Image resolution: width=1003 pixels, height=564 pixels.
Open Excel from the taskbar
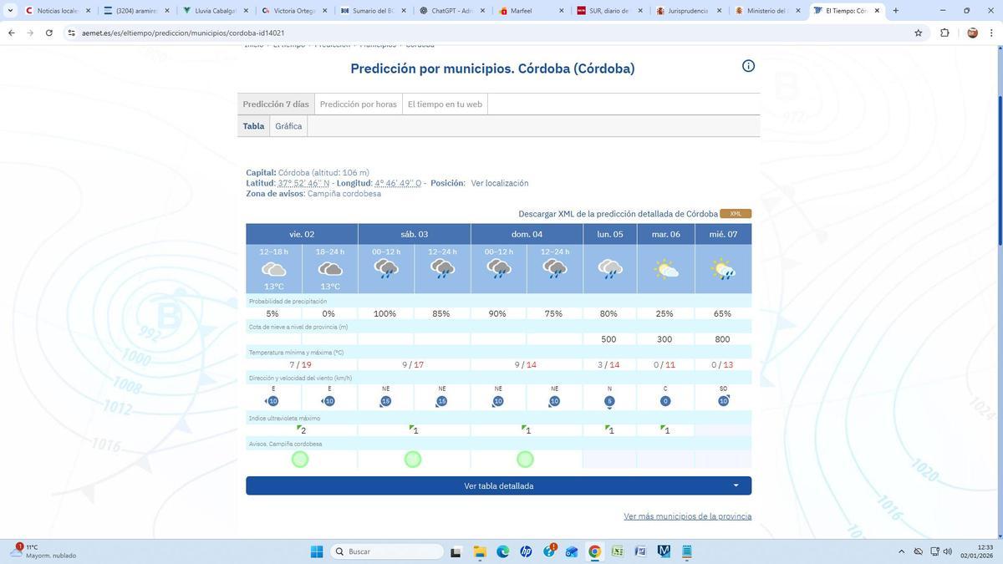618,551
